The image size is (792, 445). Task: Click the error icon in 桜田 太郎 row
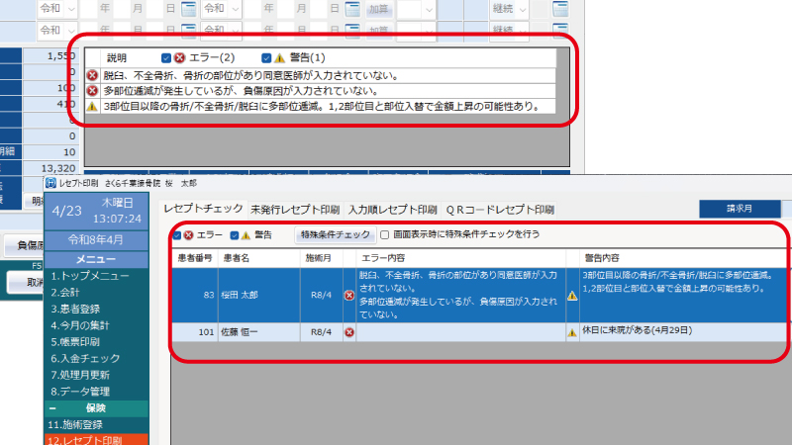point(349,295)
